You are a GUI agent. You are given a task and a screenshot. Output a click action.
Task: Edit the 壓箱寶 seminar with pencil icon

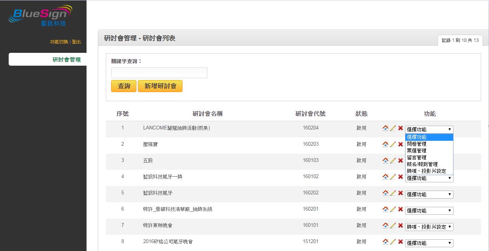click(393, 144)
